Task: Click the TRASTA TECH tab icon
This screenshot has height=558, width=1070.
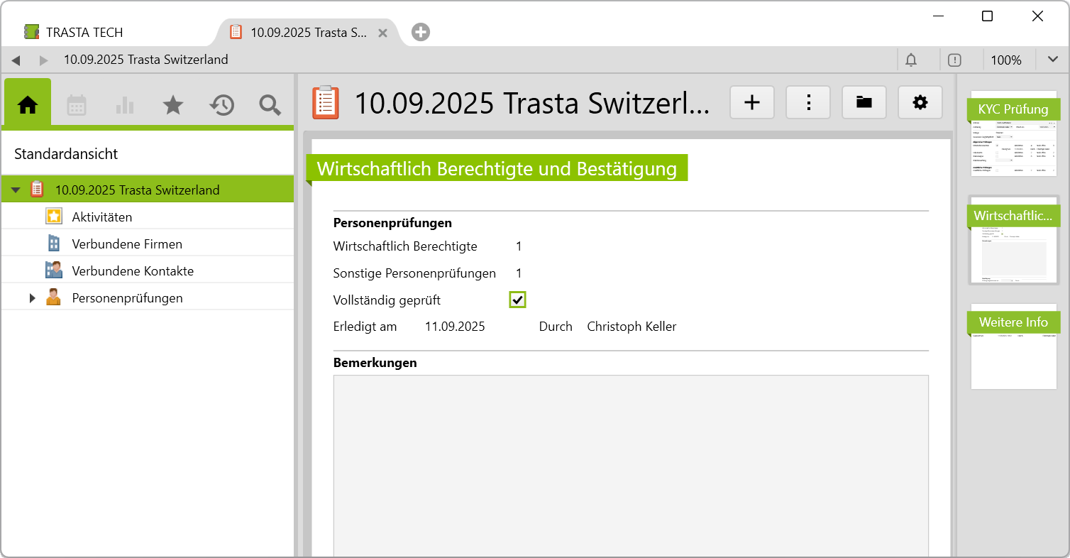Action: [x=31, y=32]
